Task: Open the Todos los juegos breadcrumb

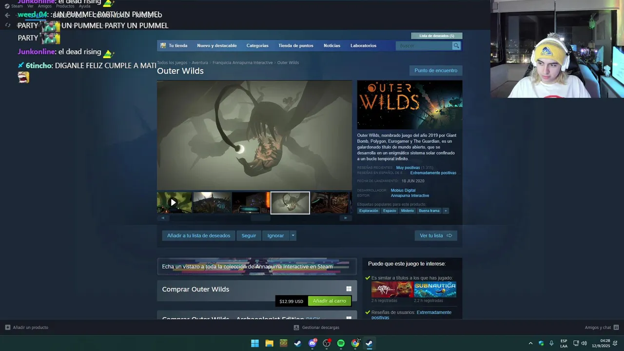Action: coord(172,62)
